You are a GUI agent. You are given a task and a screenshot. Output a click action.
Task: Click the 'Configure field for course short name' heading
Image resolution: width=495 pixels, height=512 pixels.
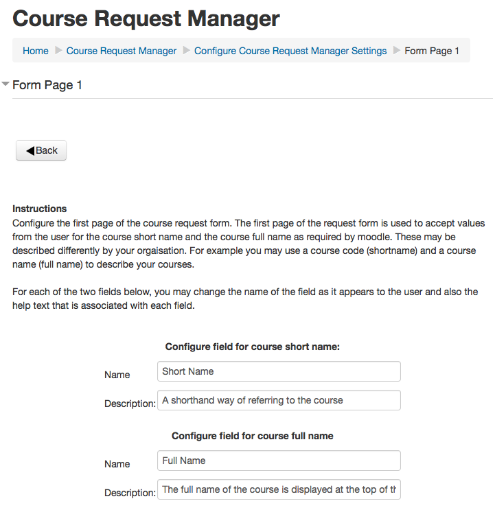click(253, 347)
